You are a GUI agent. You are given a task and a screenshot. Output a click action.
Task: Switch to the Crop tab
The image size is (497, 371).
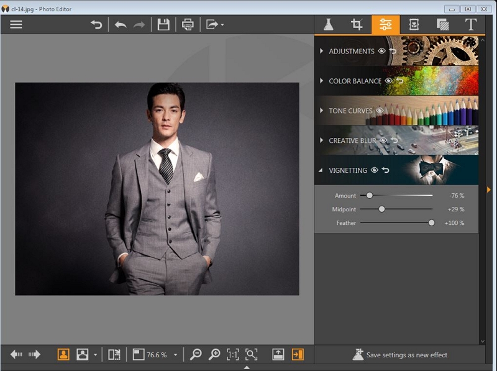pyautogui.click(x=357, y=25)
